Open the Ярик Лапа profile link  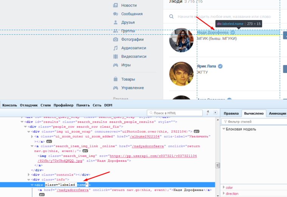(206, 66)
